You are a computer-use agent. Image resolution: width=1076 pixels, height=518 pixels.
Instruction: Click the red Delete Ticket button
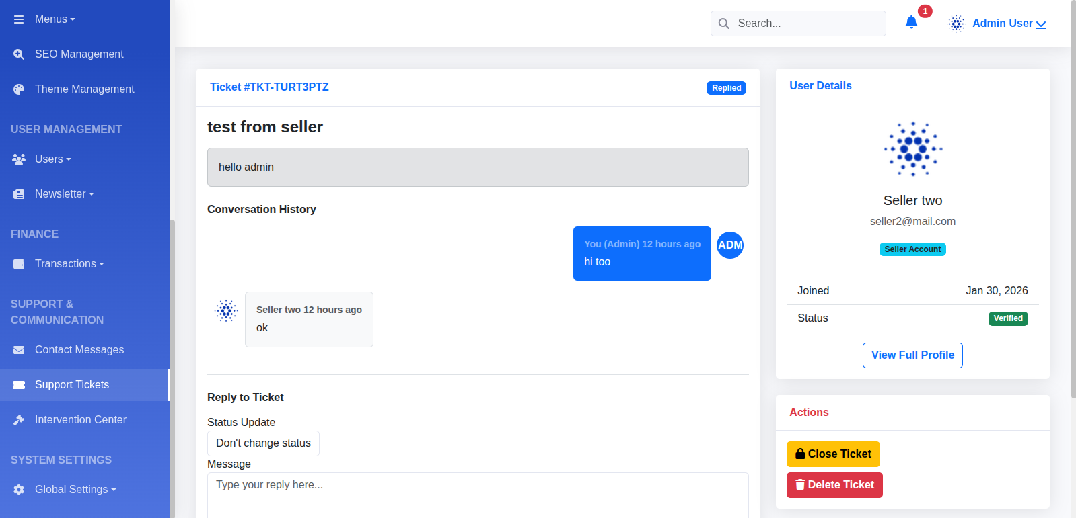834,485
